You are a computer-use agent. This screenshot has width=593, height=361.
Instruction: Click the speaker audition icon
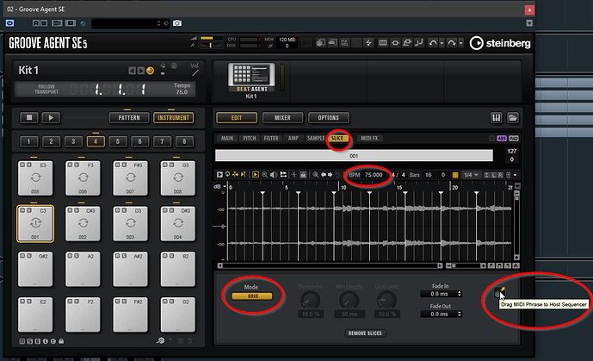point(274,174)
